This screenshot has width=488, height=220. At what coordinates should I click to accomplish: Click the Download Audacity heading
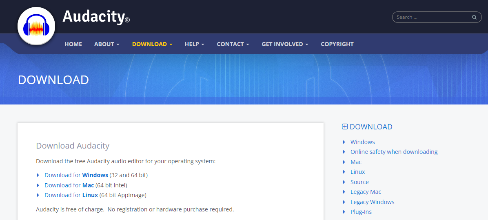click(x=73, y=146)
